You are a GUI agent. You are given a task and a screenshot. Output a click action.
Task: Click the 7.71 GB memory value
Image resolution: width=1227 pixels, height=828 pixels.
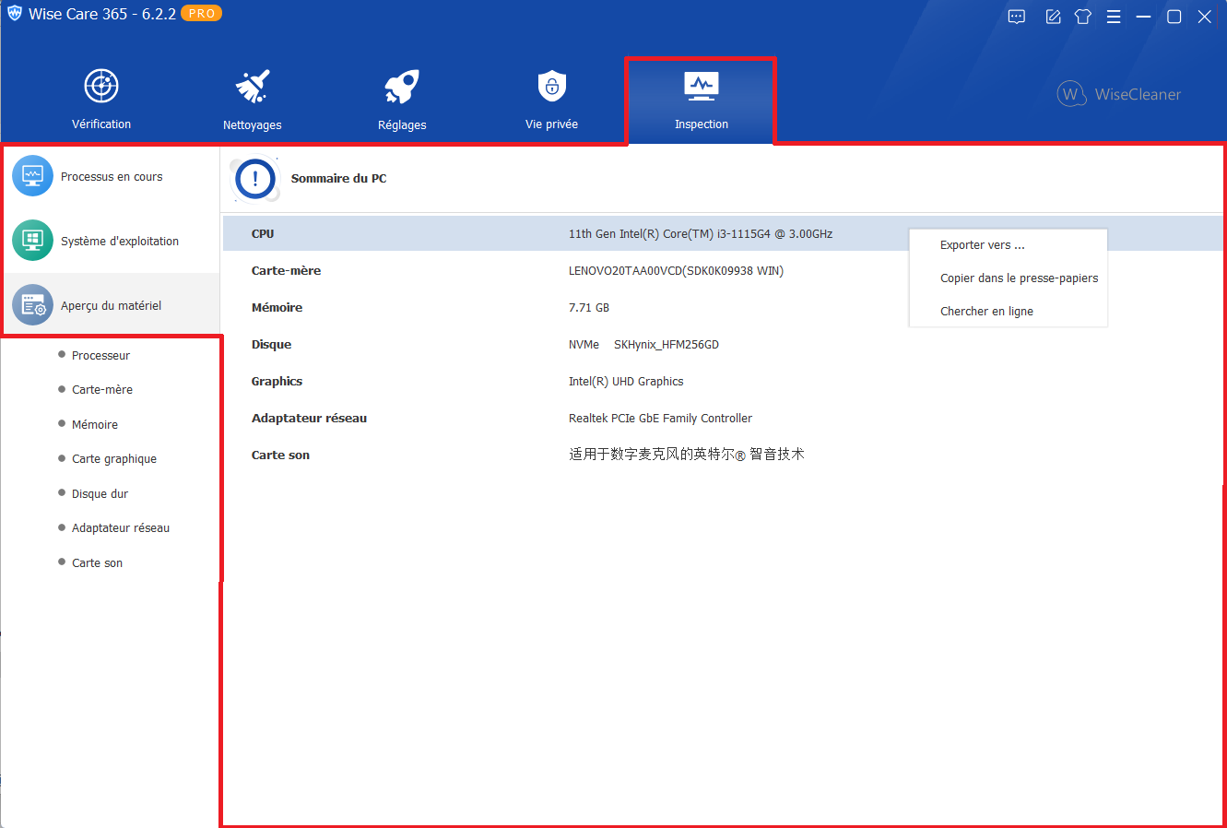589,308
